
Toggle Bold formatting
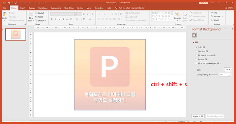coord(52,19)
